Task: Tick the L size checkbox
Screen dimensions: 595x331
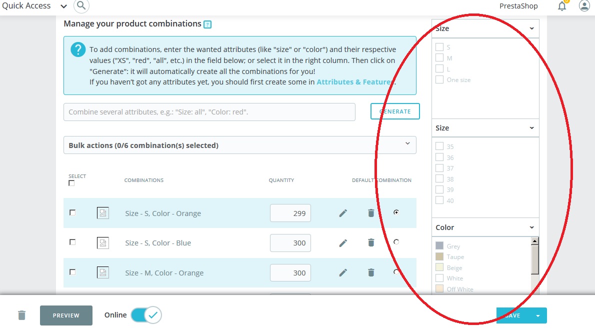Action: click(439, 68)
